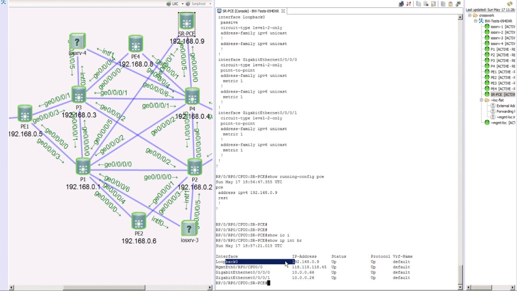
Task: Click the red network nodes toolbar icon
Action: (x=409, y=4)
